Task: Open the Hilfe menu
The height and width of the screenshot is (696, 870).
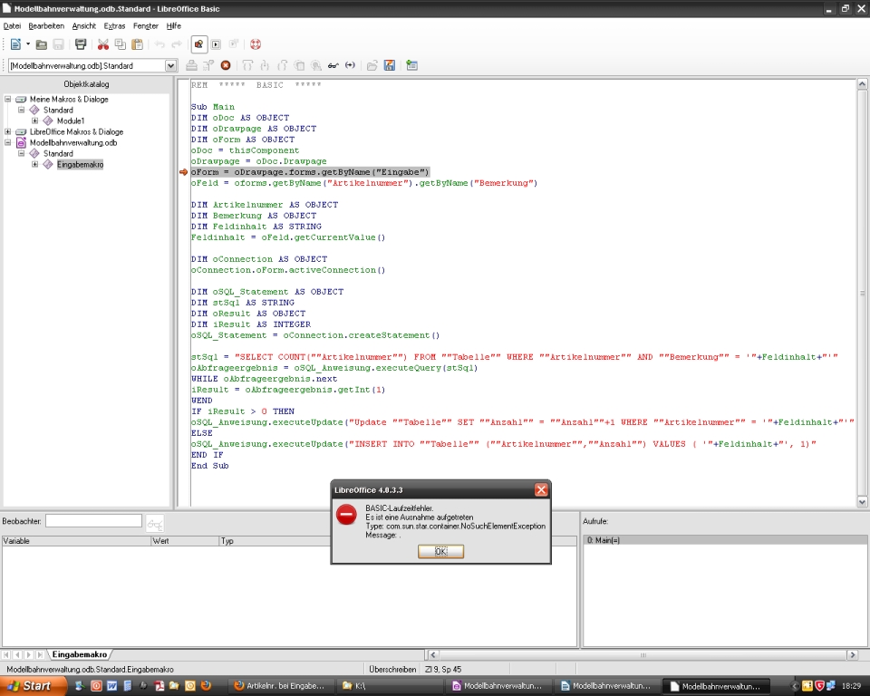Action: pyautogui.click(x=174, y=26)
